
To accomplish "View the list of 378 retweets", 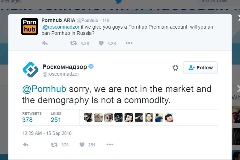I will [x=28, y=120].
